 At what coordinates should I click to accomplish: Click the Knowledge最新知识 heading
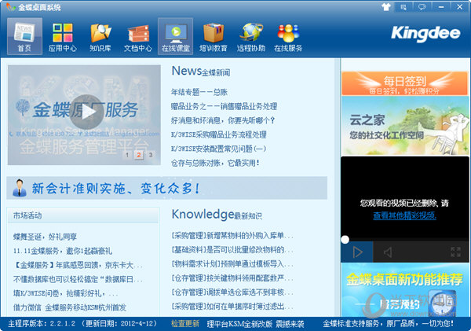(x=217, y=215)
